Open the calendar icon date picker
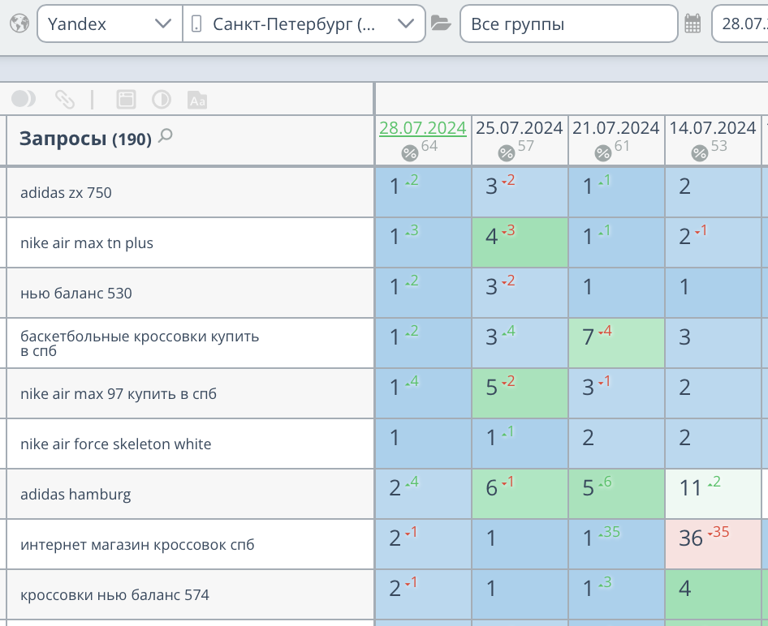 [692, 24]
